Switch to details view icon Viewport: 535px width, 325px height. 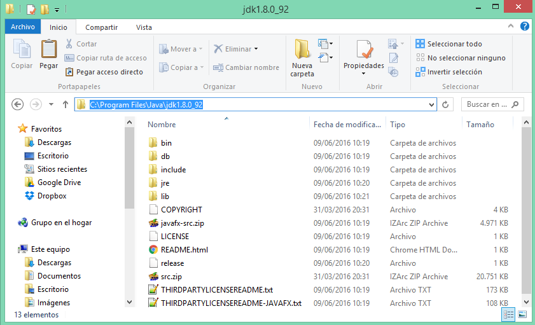click(x=508, y=314)
